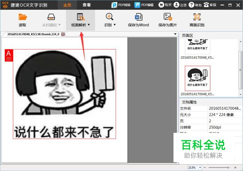Click the 页 property value 2

210,121
